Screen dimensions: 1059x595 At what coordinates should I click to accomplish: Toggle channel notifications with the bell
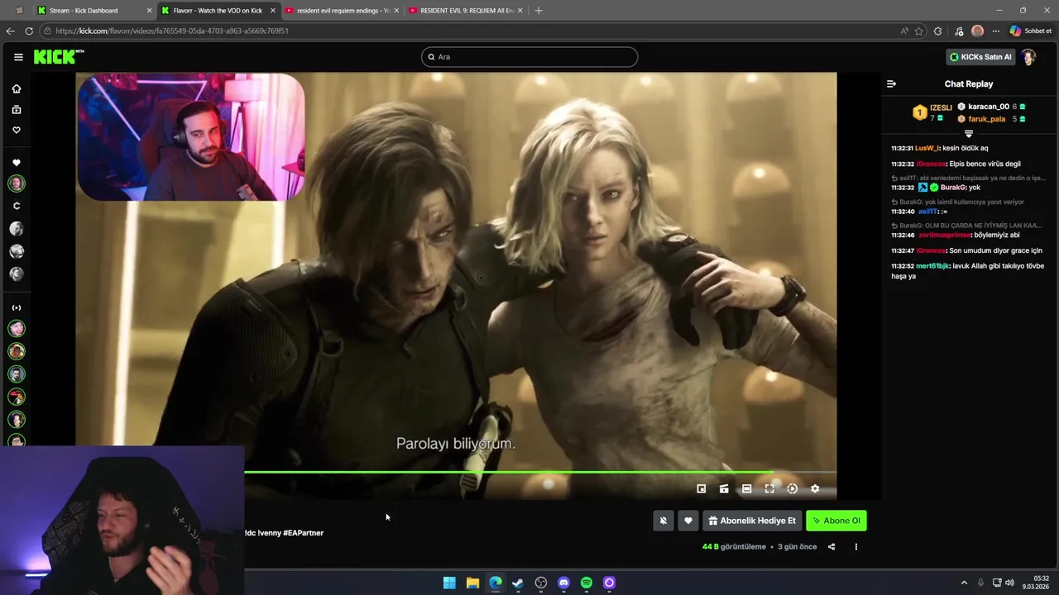click(x=663, y=521)
